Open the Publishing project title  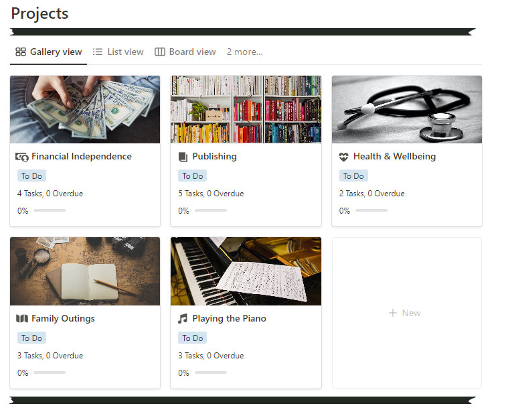tap(215, 157)
